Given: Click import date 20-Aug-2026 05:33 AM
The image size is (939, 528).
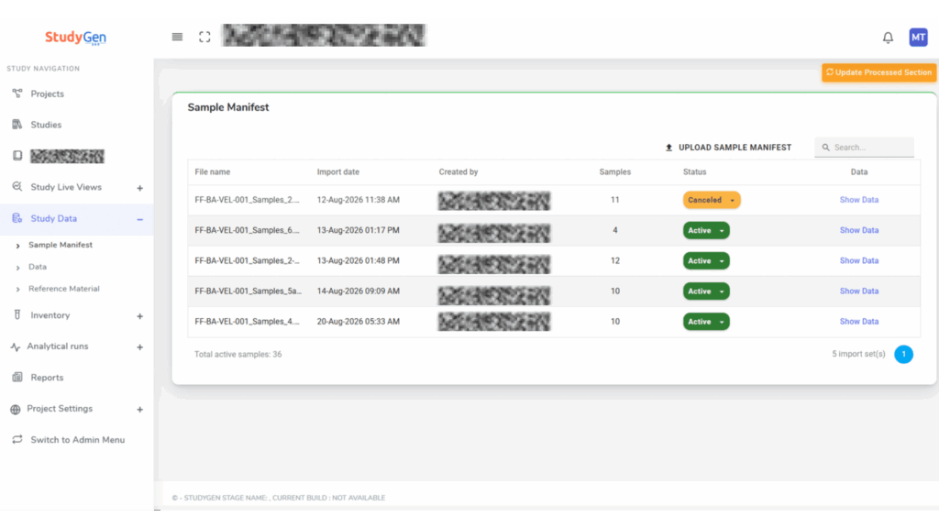Looking at the screenshot, I should click(x=359, y=322).
